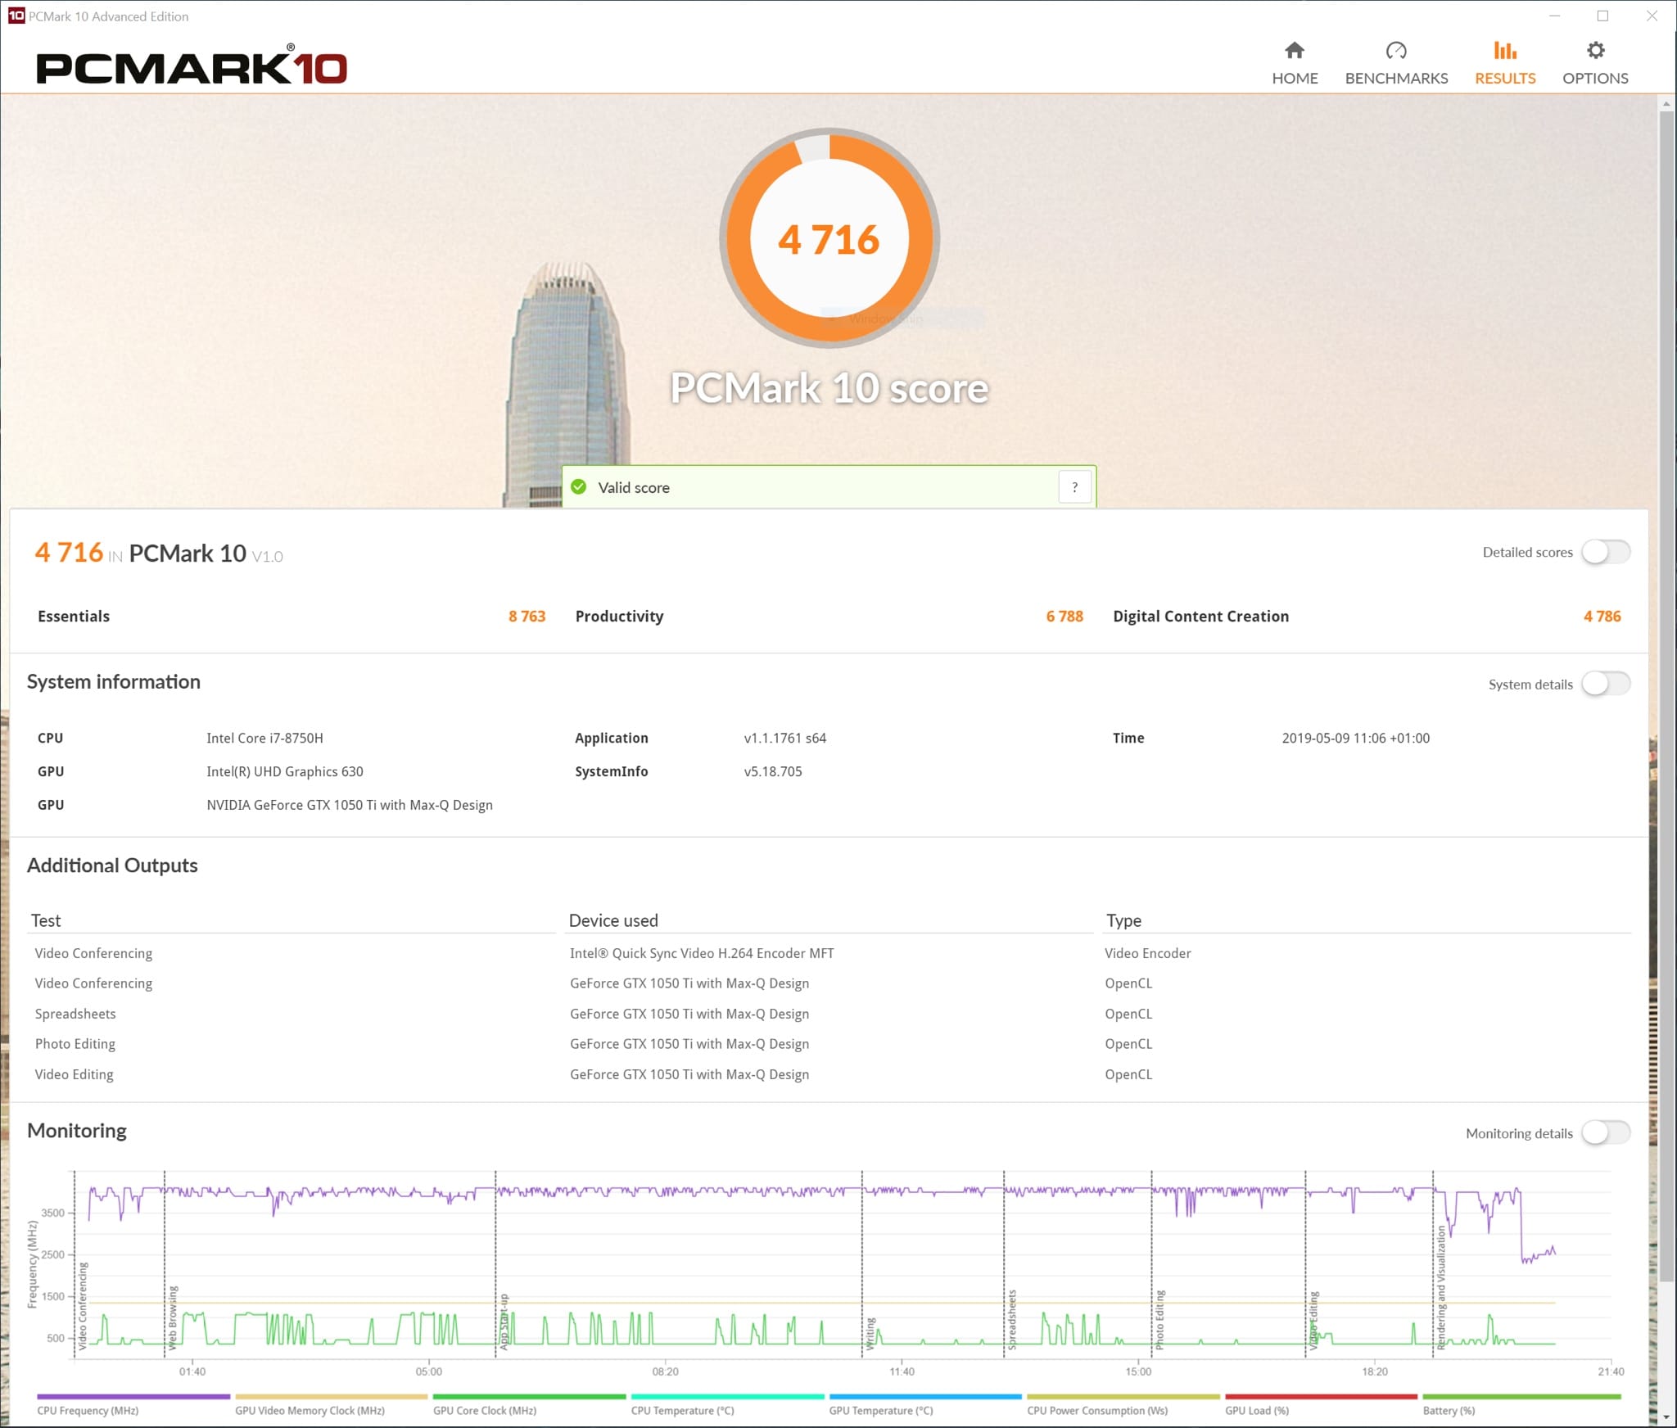Click the Video Encoder type cell
The width and height of the screenshot is (1677, 1428).
pyautogui.click(x=1147, y=953)
